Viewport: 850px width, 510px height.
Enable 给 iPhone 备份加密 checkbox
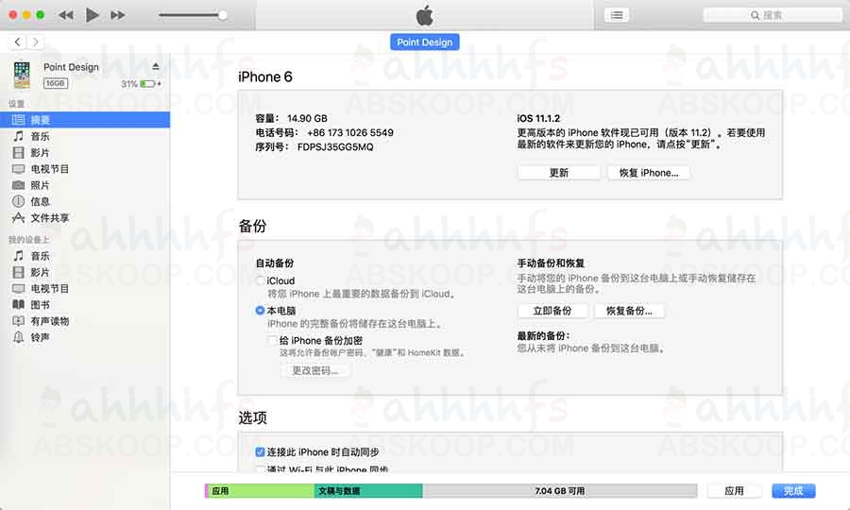point(272,340)
